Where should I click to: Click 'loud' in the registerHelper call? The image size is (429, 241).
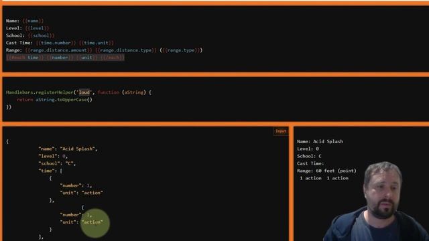tap(84, 92)
